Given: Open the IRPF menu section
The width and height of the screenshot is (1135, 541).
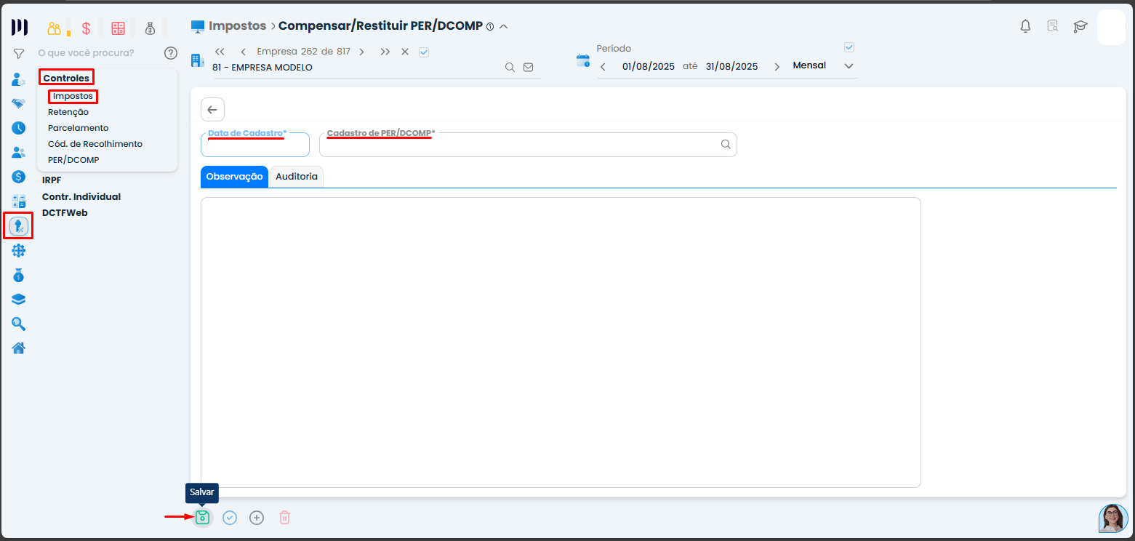Looking at the screenshot, I should [x=52, y=180].
